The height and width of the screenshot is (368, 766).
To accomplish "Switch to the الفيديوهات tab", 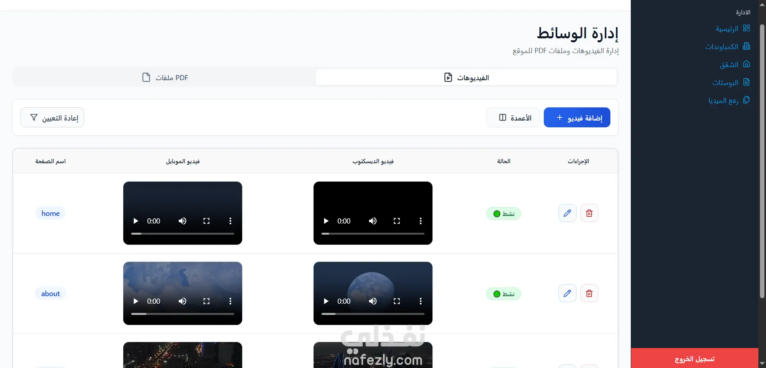I will click(x=466, y=77).
